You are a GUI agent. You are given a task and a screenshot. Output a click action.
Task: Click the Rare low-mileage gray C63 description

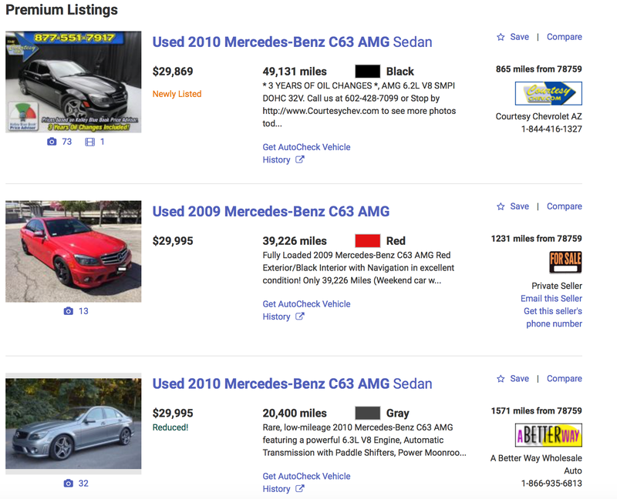(x=364, y=440)
